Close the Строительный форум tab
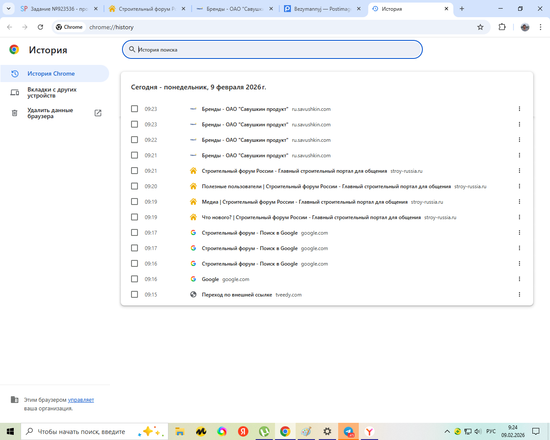Image resolution: width=550 pixels, height=440 pixels. 183,9
